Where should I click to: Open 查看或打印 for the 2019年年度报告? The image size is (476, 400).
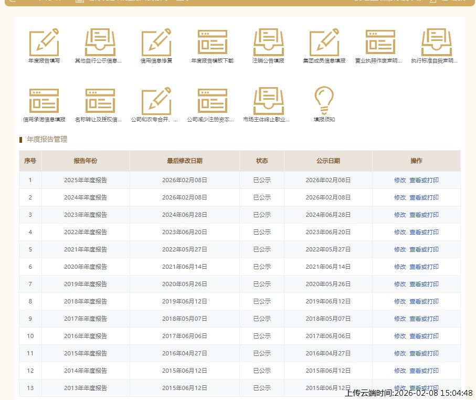(424, 284)
